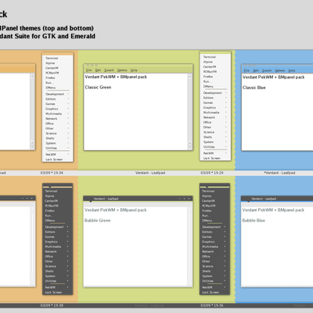Pick Run... in dark menu on green background
313x313 pixels.
206,216
